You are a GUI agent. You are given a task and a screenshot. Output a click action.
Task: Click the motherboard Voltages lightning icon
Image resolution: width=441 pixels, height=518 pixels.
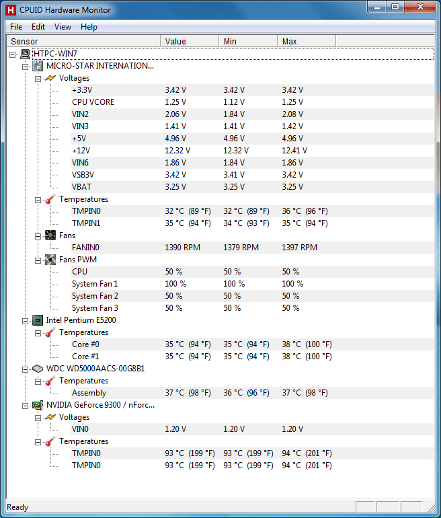pos(50,78)
